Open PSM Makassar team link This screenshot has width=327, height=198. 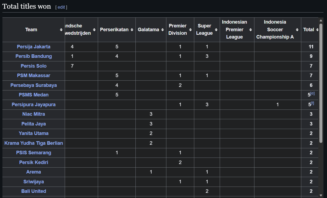(34, 75)
